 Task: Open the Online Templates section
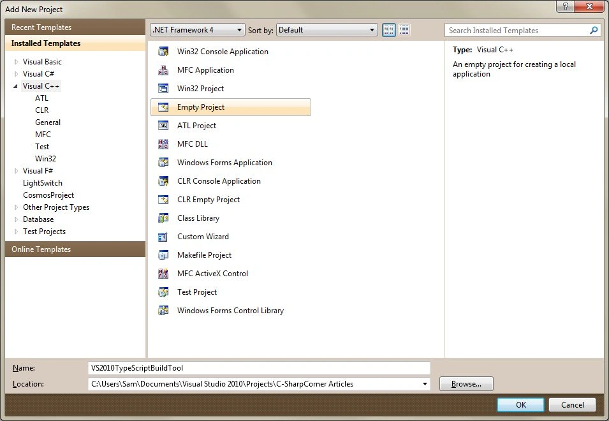75,249
